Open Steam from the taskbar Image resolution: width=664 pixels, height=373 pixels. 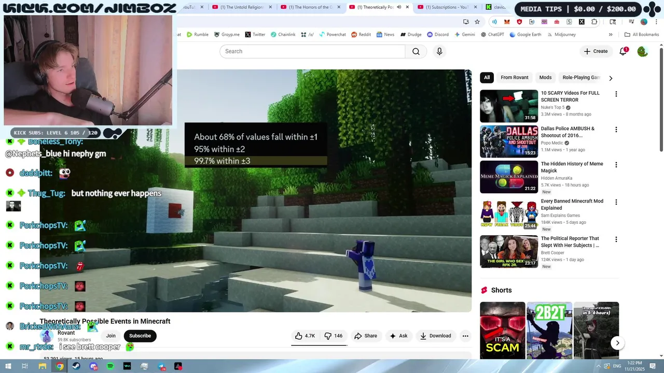[x=76, y=366]
